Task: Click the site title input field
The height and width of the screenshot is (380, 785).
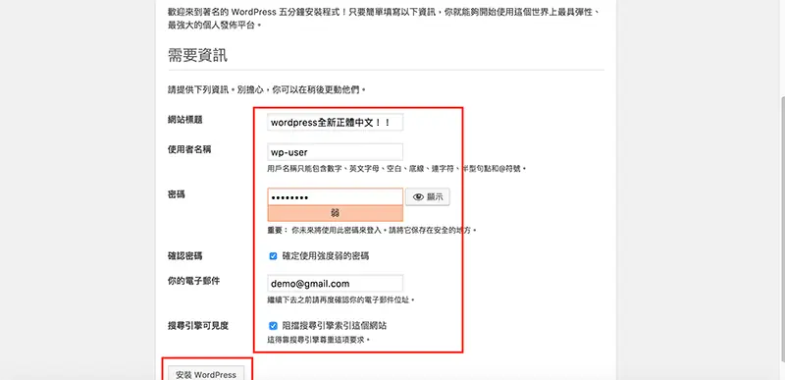Action: pyautogui.click(x=335, y=122)
